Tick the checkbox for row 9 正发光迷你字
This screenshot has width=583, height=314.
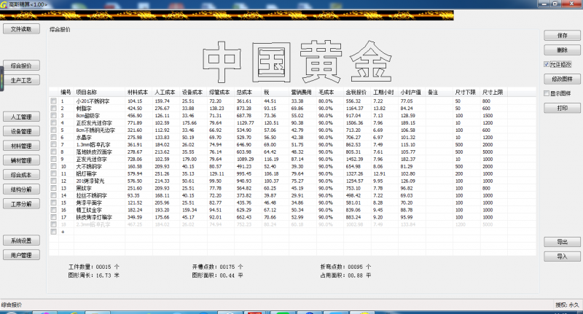(x=53, y=159)
